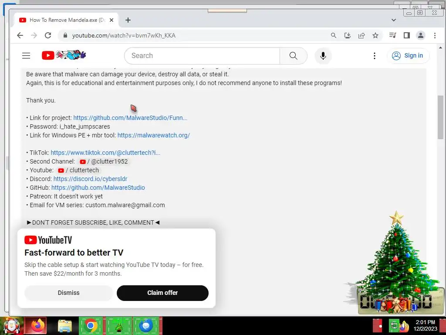Reload the YouTube page
Screen dimensions: 446x335
[x=48, y=35]
